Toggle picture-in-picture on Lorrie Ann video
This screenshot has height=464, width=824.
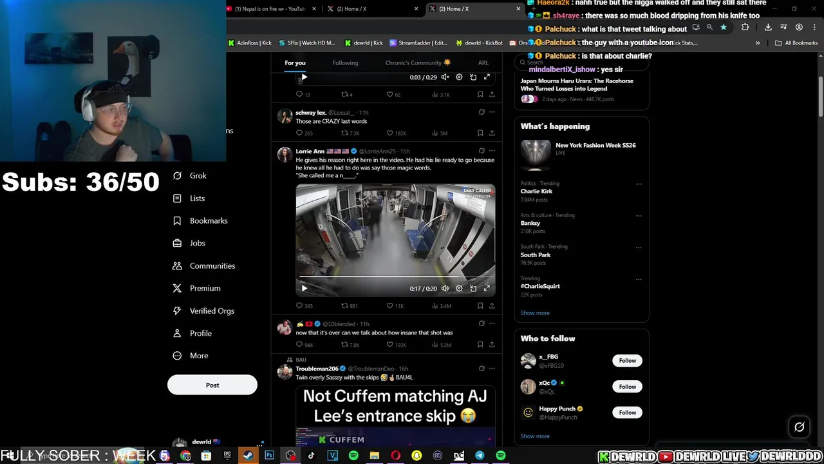click(x=473, y=289)
